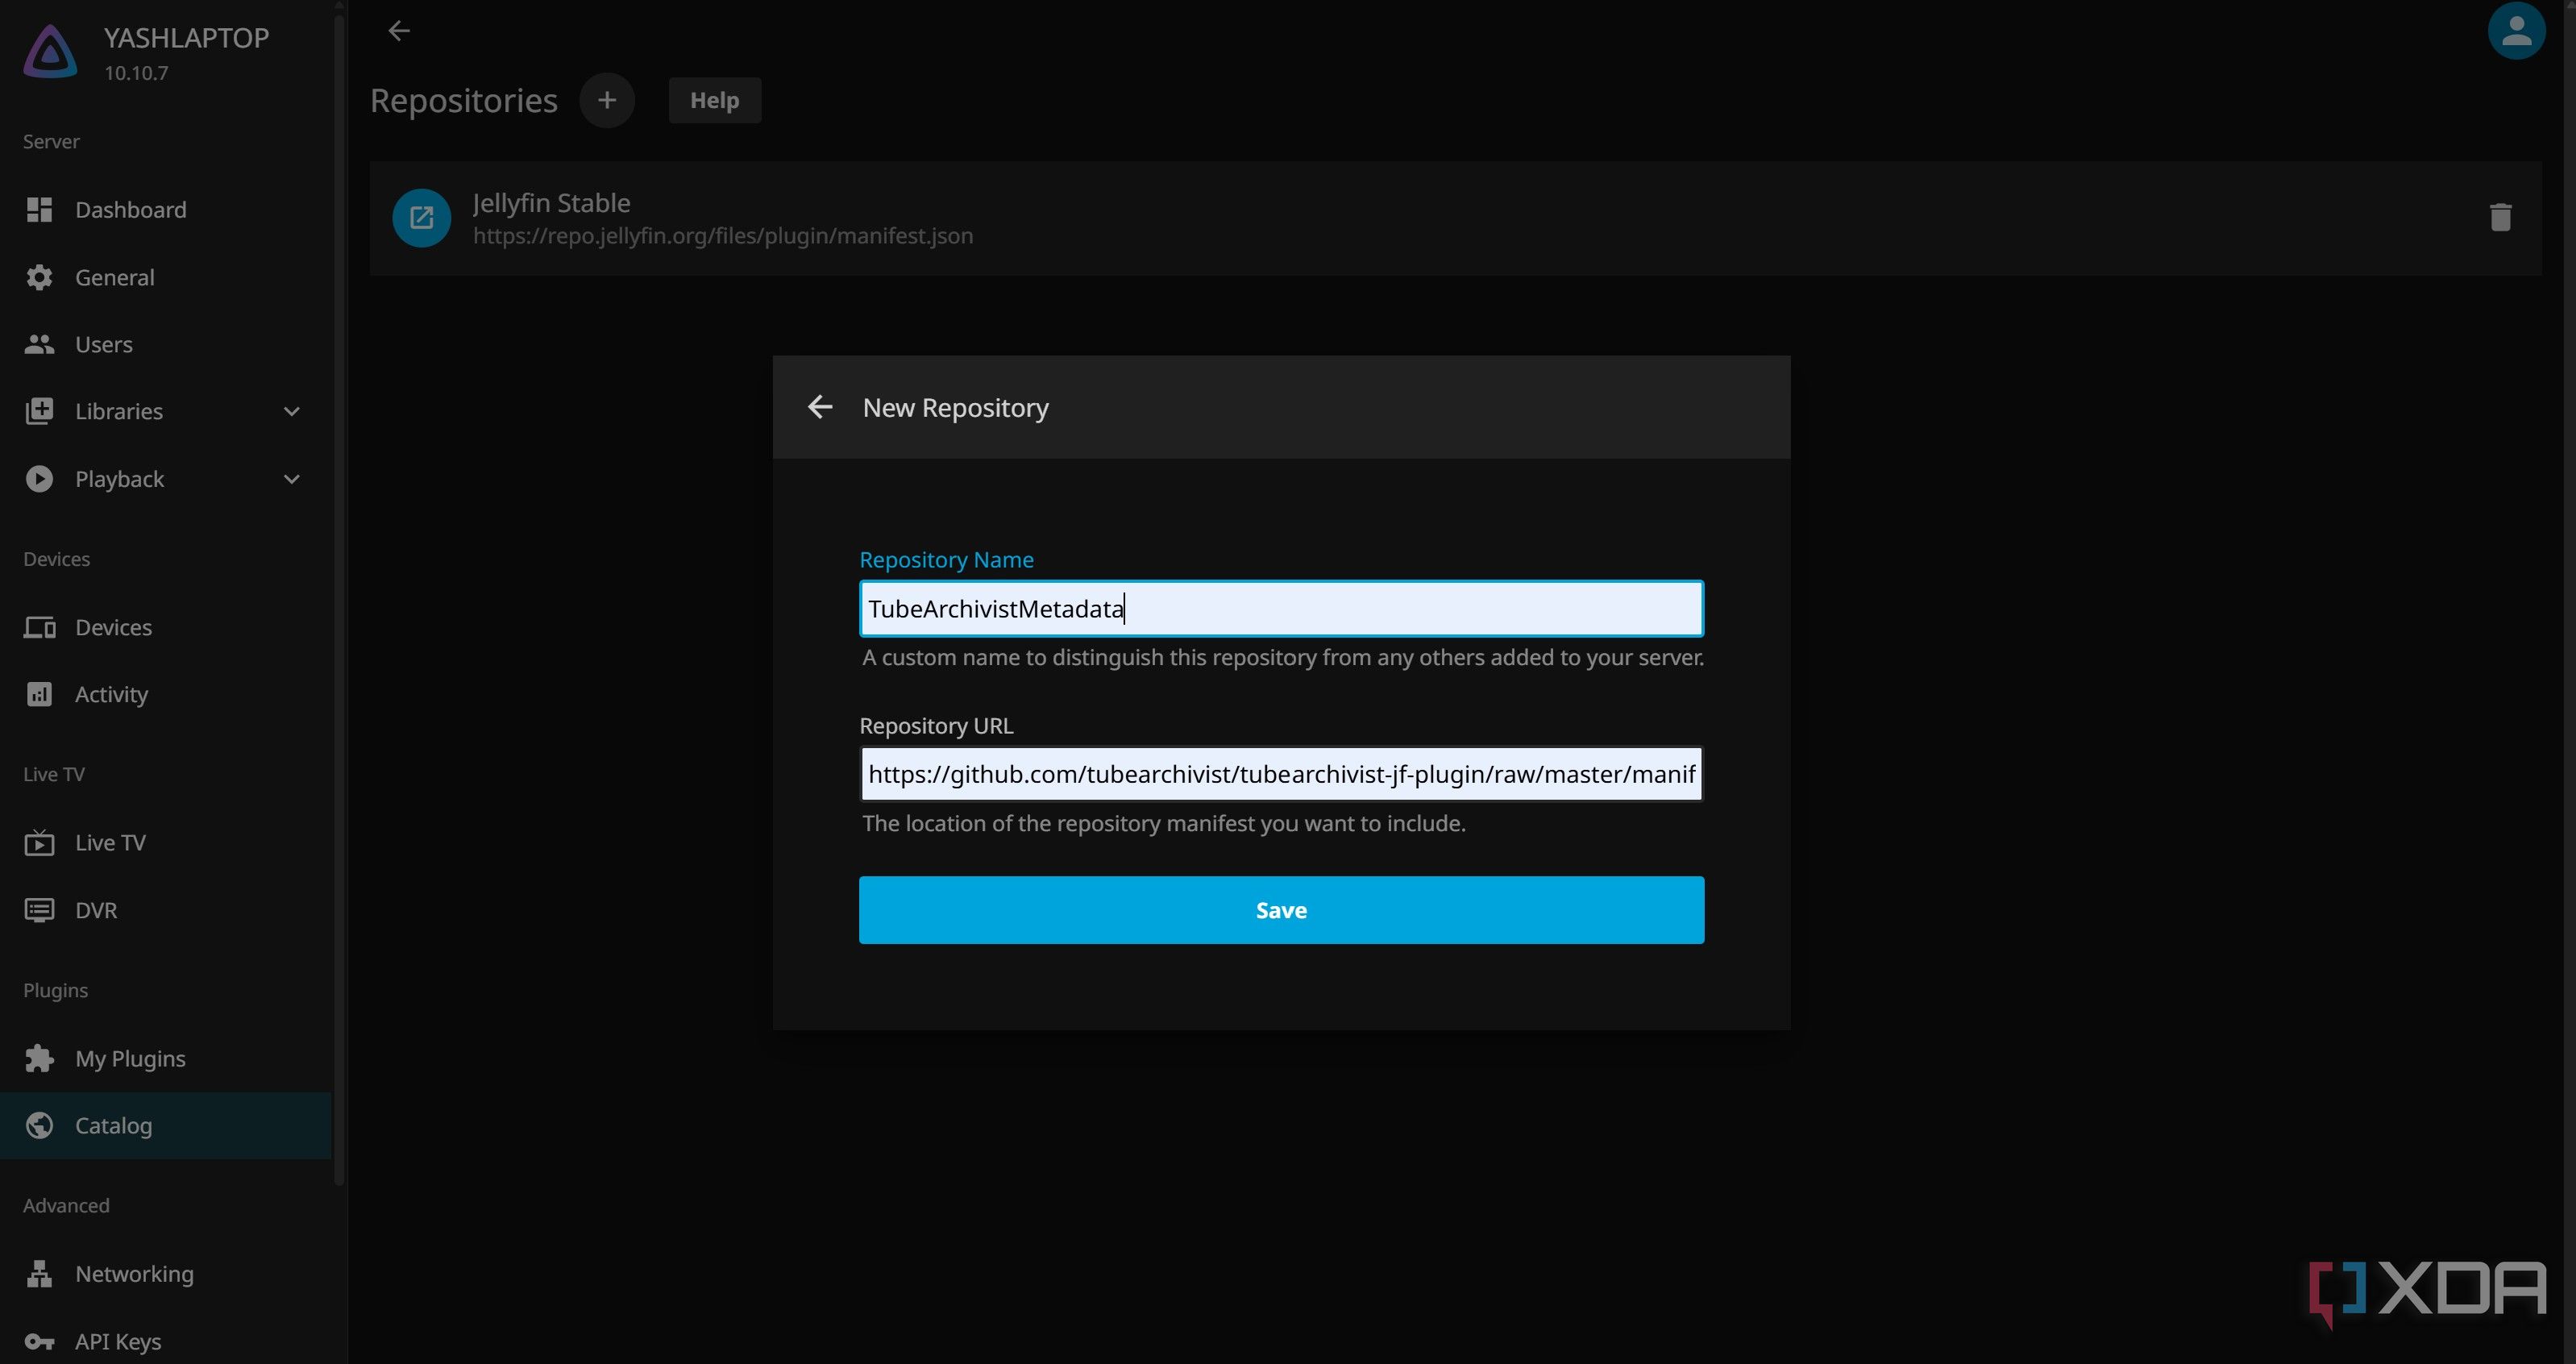Click the DVR list icon
This screenshot has height=1364, width=2576.
tap(39, 910)
